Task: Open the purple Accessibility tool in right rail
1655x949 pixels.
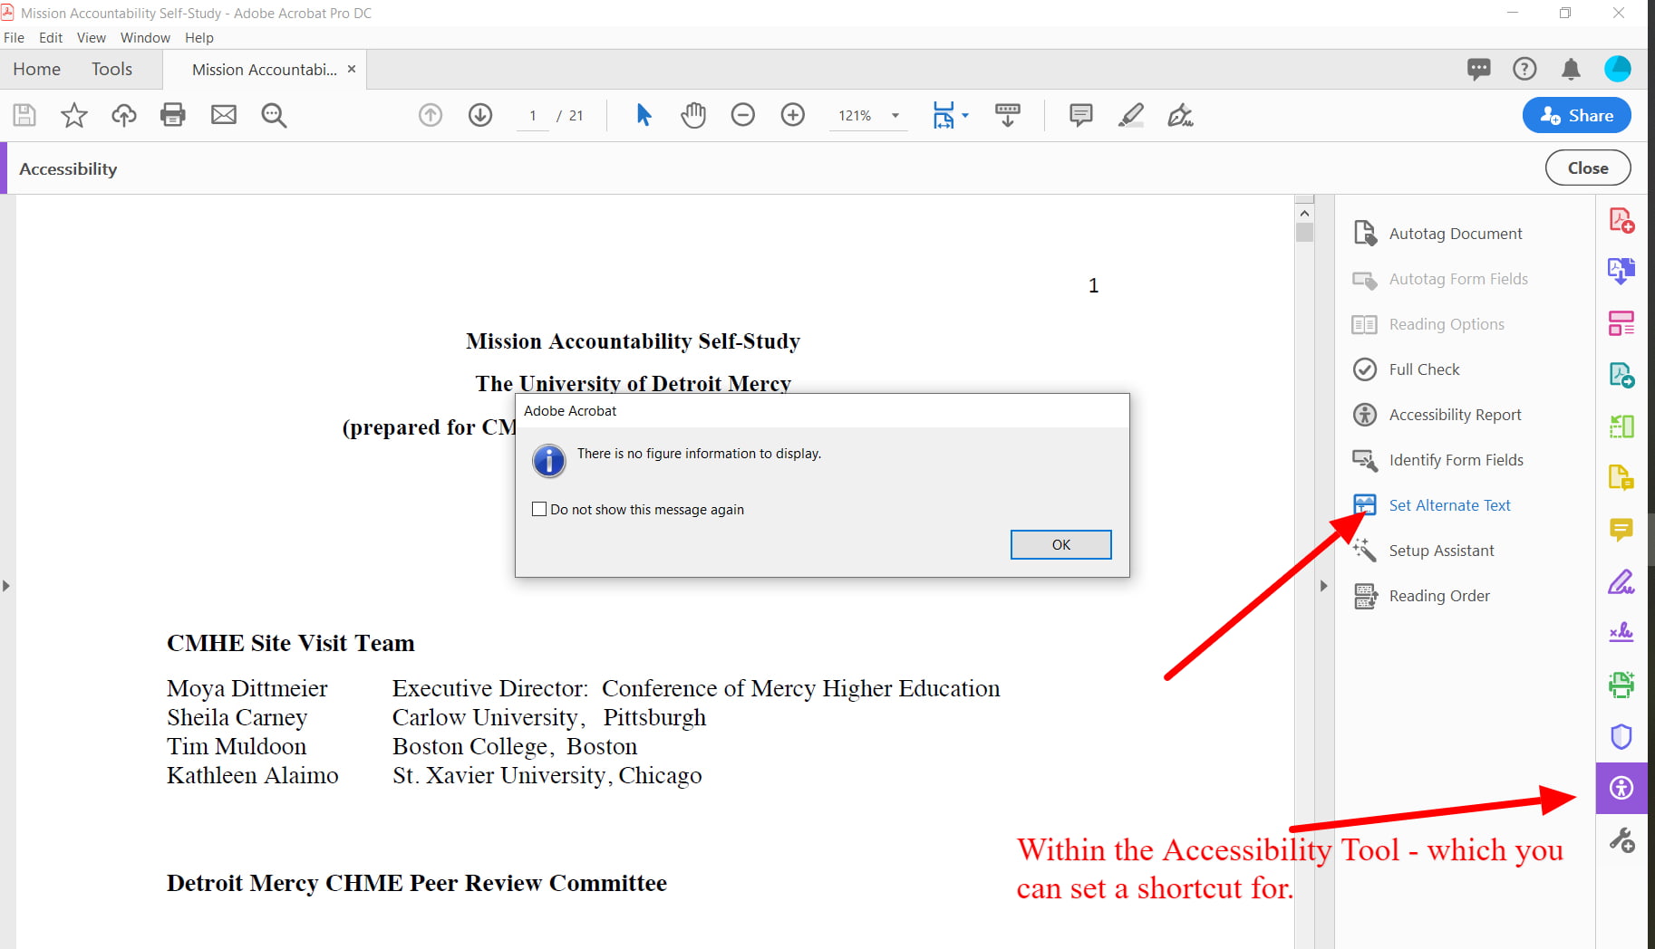Action: [1621, 788]
